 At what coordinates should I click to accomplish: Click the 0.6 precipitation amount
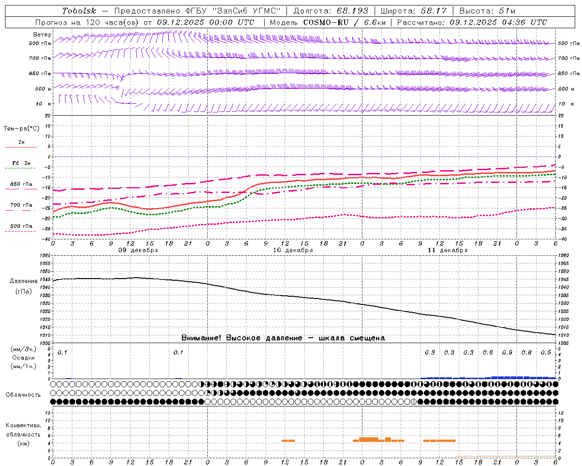(488, 353)
